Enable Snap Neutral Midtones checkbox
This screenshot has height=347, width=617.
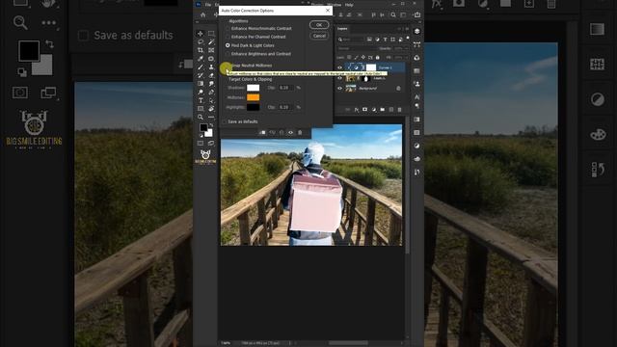(227, 66)
